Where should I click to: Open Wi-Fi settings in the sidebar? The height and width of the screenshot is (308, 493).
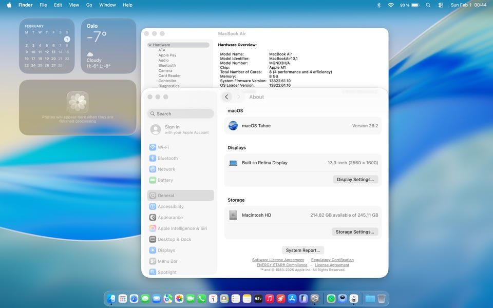pyautogui.click(x=163, y=147)
